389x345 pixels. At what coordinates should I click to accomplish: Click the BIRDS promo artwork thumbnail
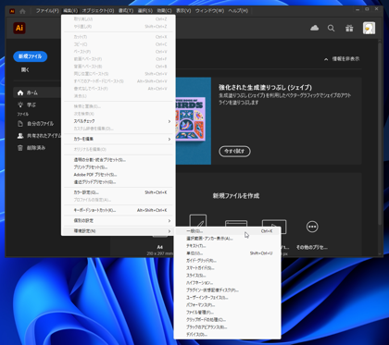tap(194, 121)
